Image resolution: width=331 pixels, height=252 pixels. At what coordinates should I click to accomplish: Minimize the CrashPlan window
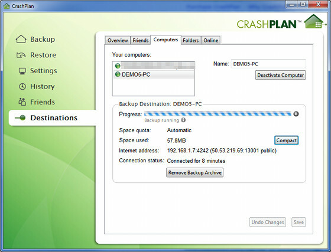click(291, 4)
